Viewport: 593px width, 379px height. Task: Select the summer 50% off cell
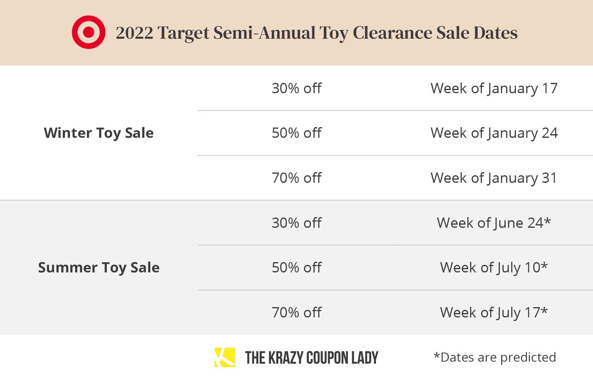pyautogui.click(x=296, y=268)
